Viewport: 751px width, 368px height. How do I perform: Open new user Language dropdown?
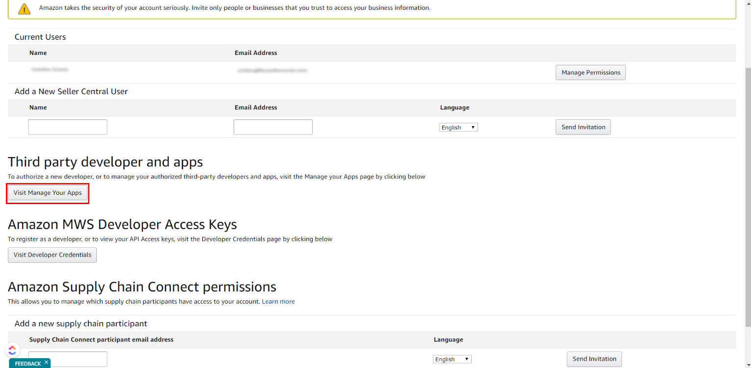[x=458, y=127]
